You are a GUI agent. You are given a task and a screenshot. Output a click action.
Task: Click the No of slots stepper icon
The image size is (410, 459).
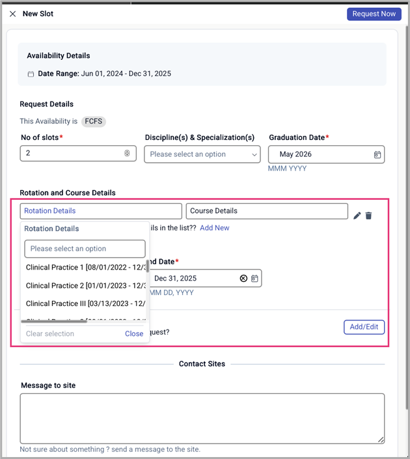click(x=127, y=154)
